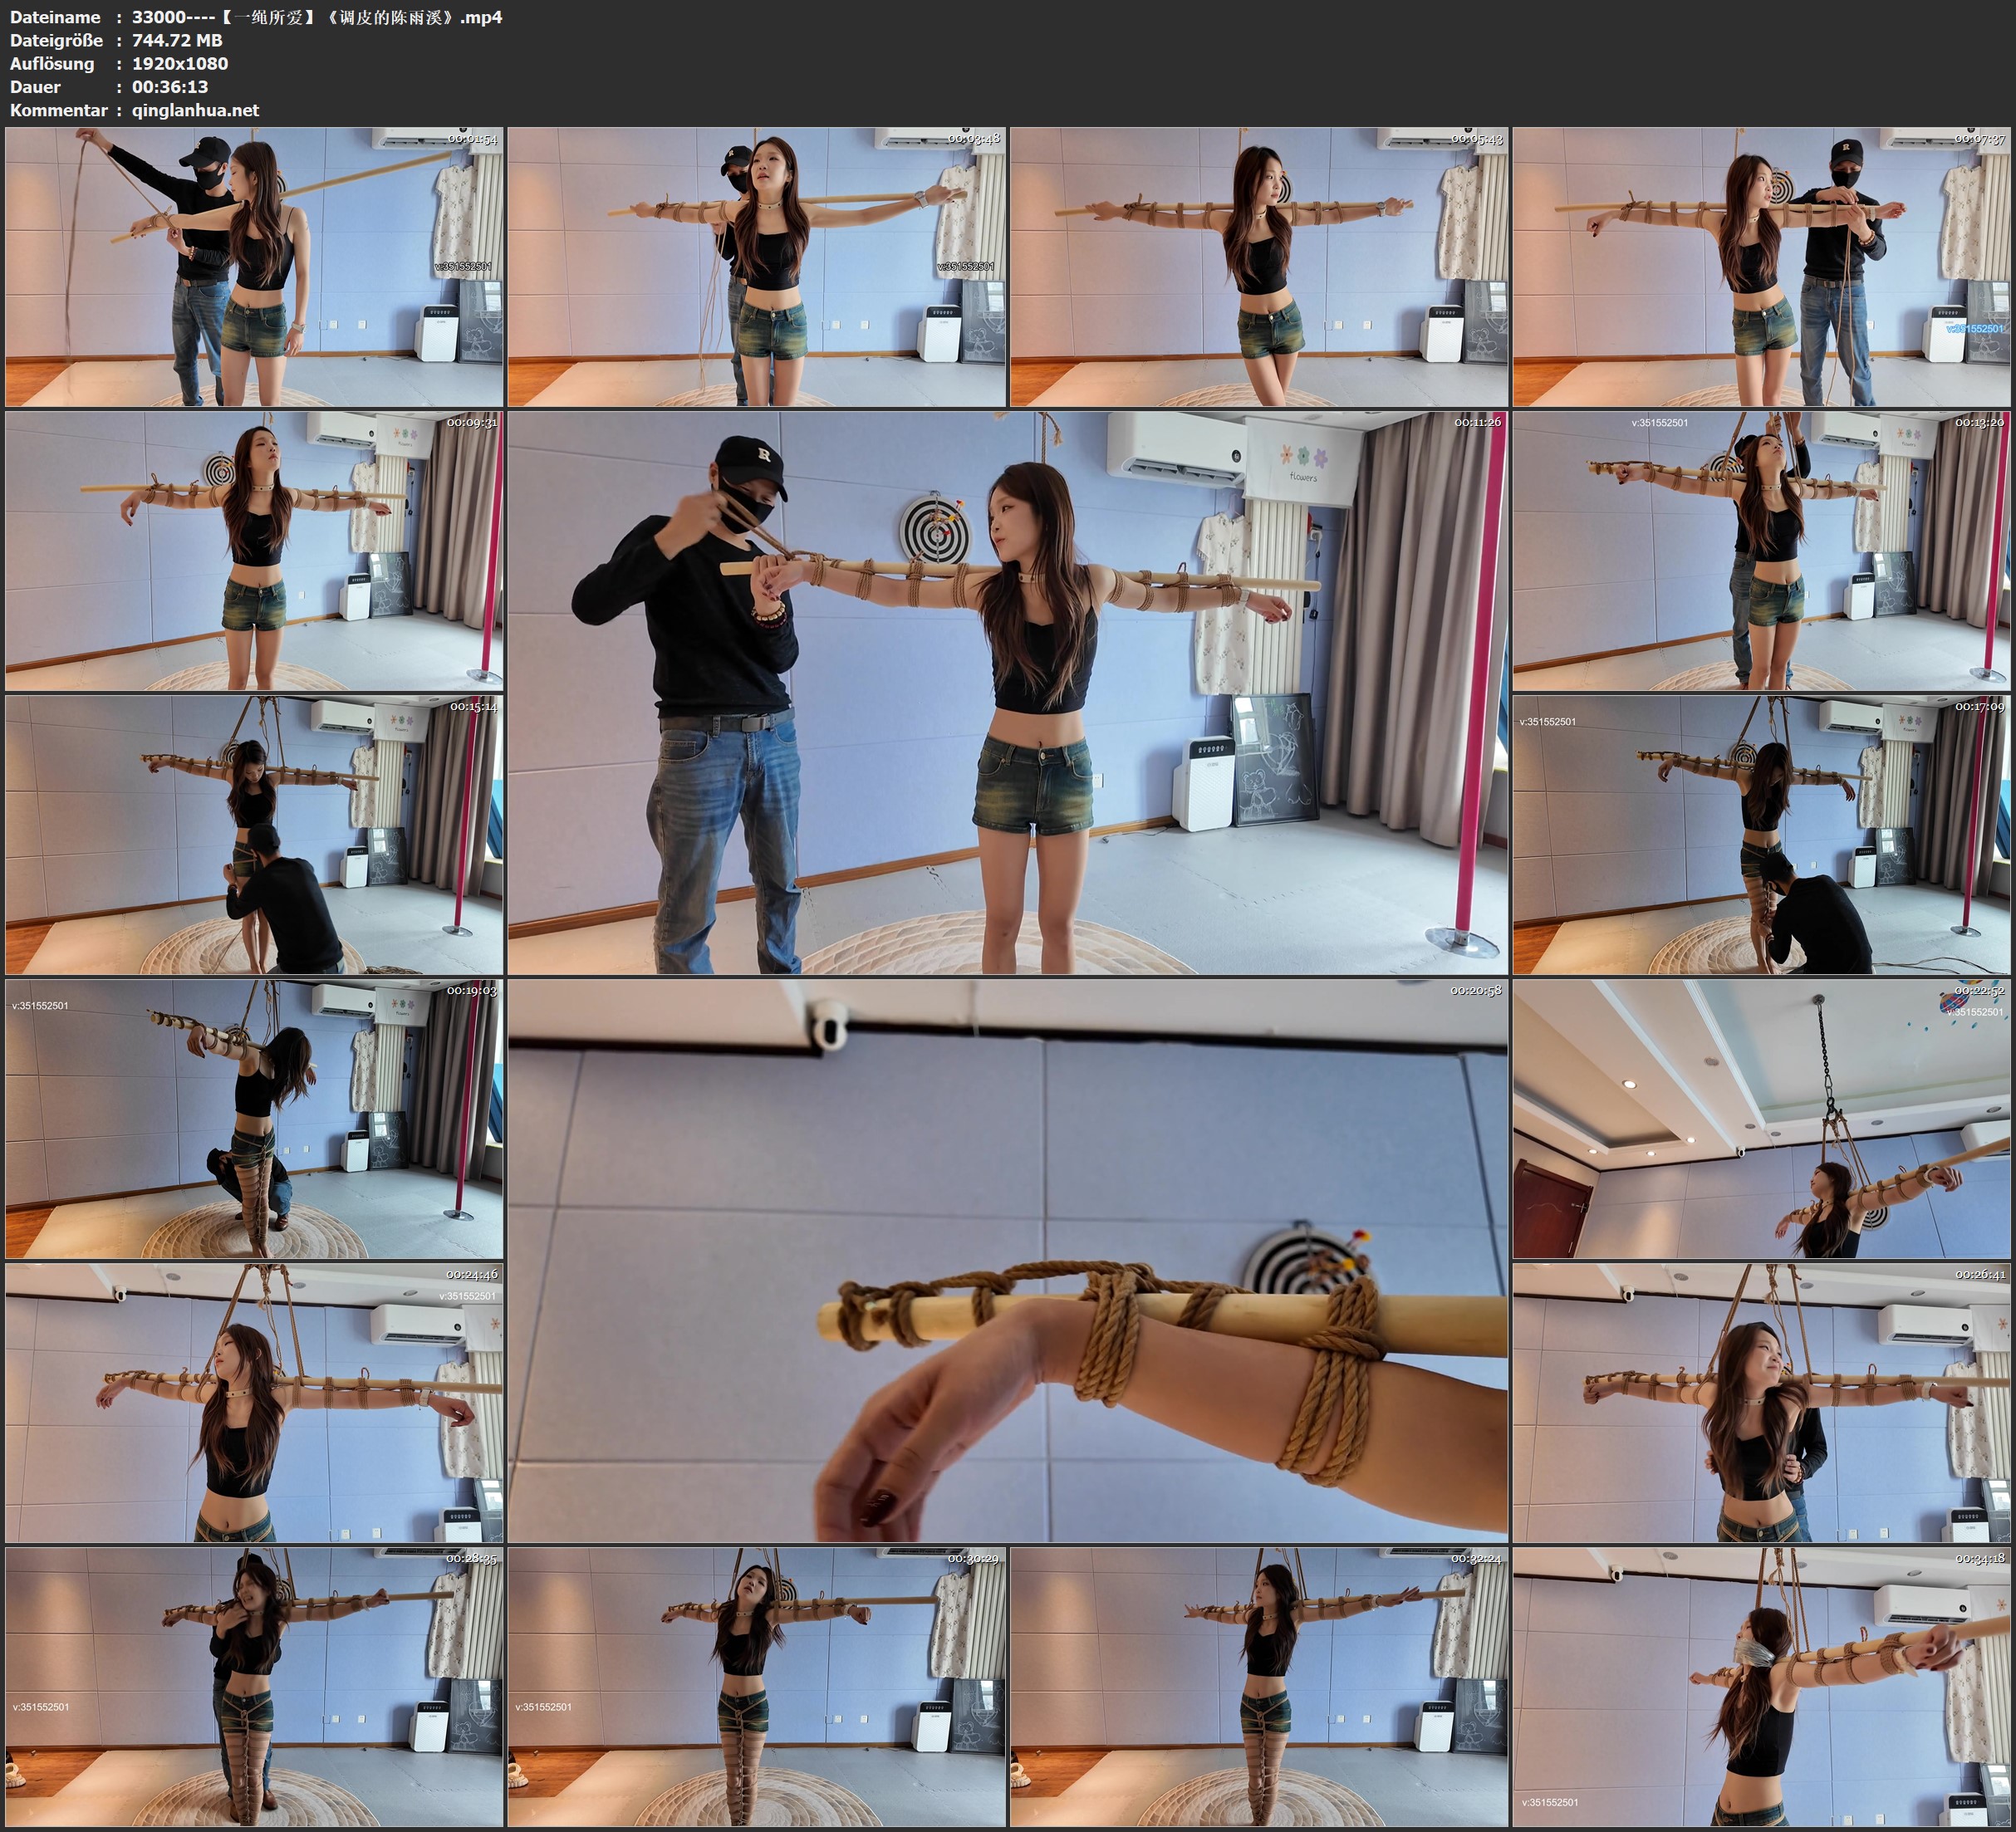
Task: Open the frame timestamped 00:26:41
Action: [x=1762, y=1403]
